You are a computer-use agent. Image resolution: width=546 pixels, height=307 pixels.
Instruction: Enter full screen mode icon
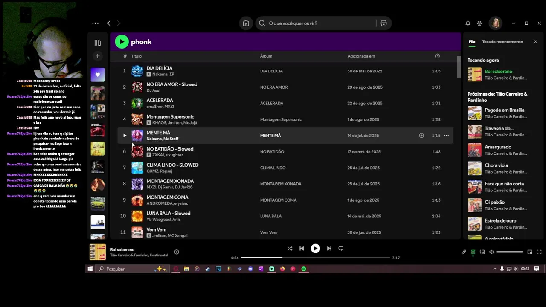pyautogui.click(x=539, y=252)
